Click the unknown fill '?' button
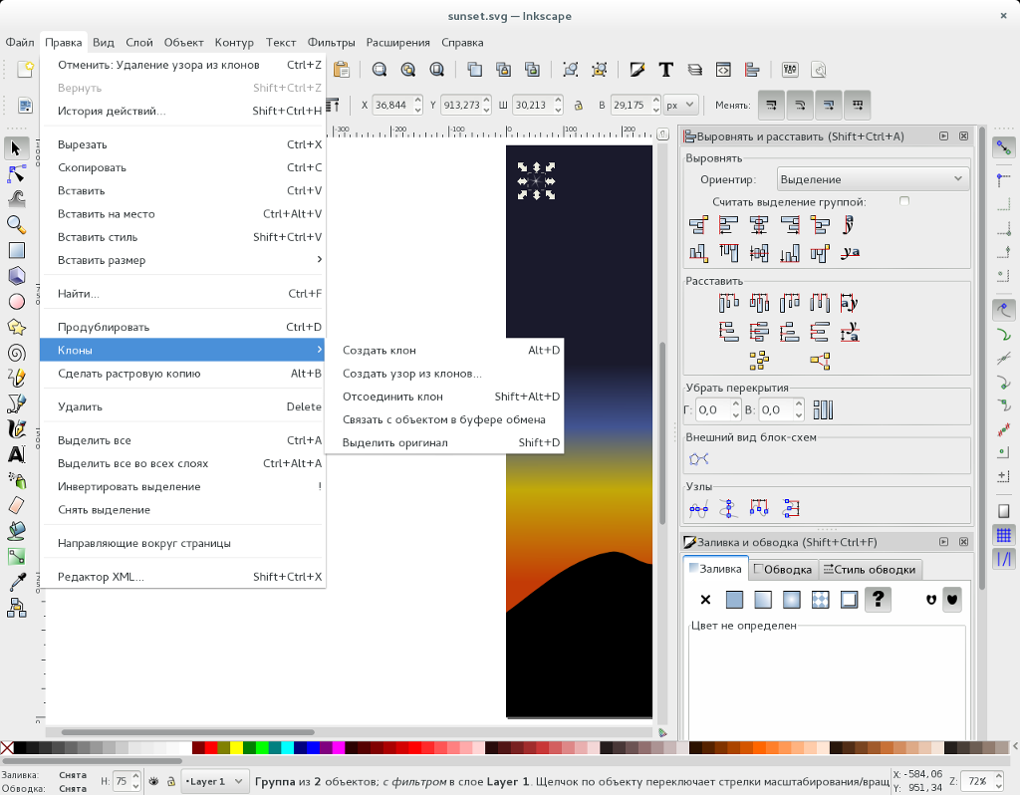This screenshot has width=1020, height=795. (876, 599)
